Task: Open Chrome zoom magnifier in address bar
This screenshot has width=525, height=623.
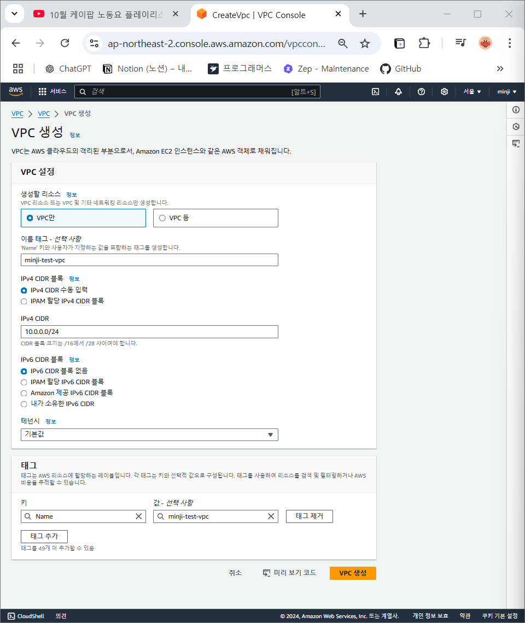Action: pyautogui.click(x=342, y=43)
